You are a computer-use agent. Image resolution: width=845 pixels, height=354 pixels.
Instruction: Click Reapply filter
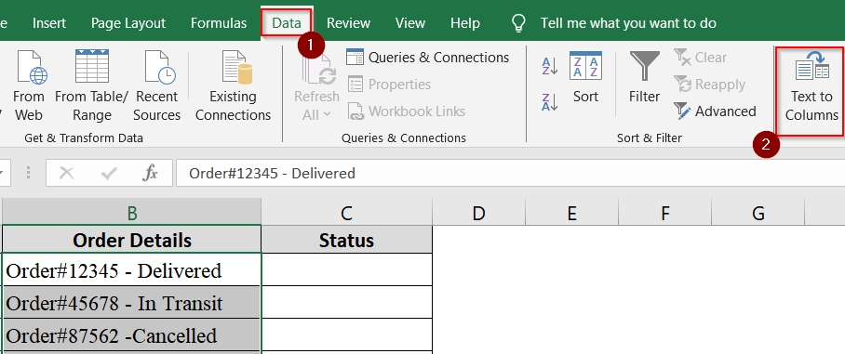pos(710,85)
